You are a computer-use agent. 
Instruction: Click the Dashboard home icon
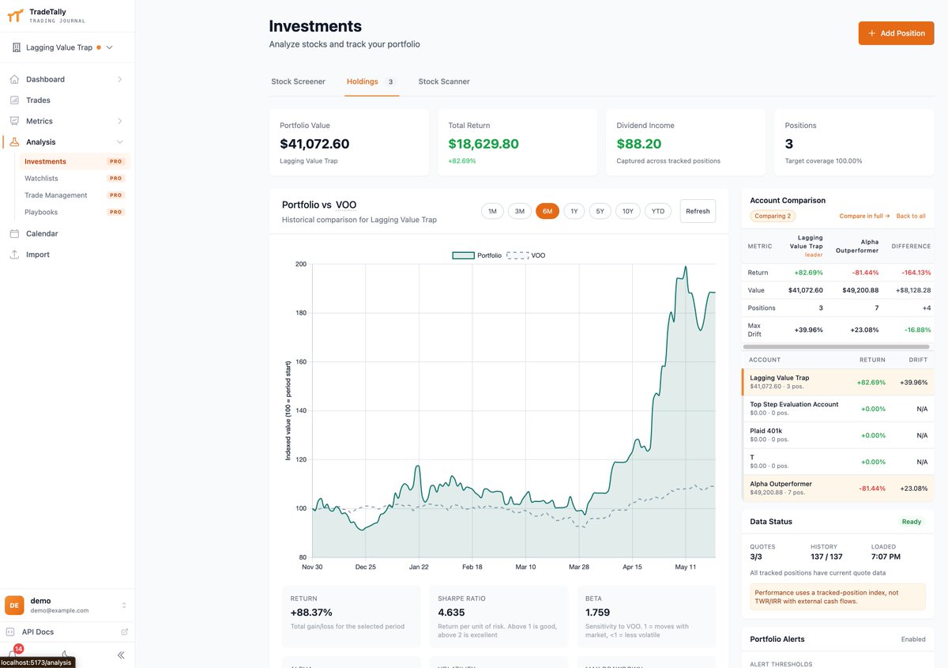click(x=14, y=79)
